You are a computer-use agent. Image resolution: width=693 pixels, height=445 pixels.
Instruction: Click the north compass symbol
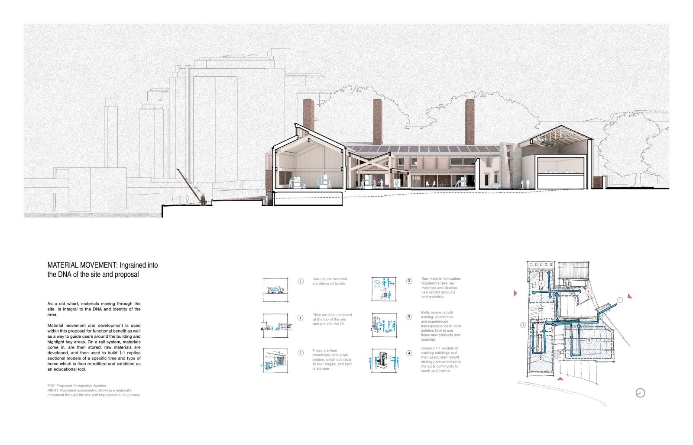(640, 393)
